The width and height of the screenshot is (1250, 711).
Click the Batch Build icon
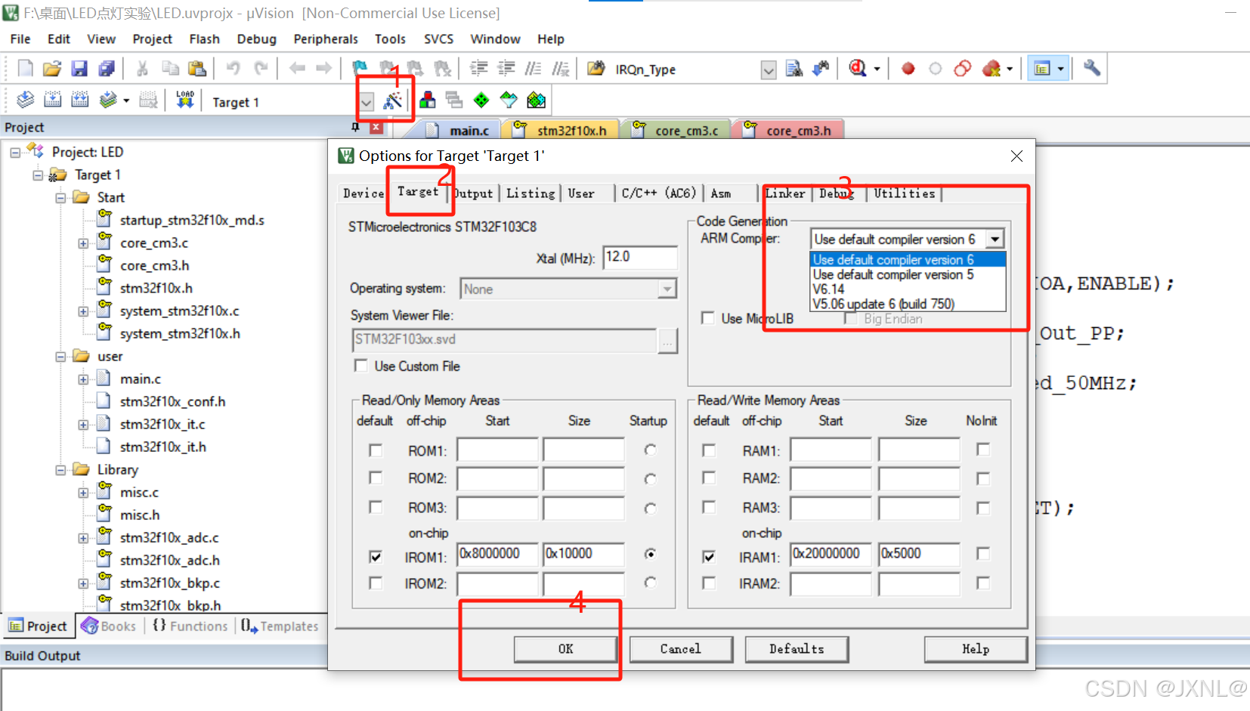coord(108,100)
